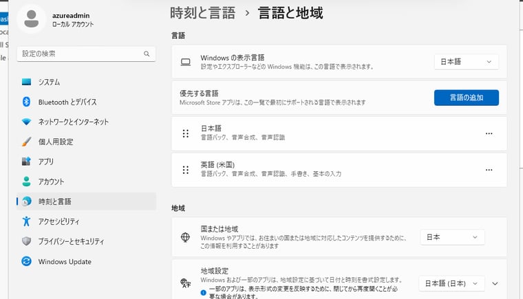Go back via 時刻と言語 breadcrumb
Screen dimensions: 523x299
coord(203,13)
